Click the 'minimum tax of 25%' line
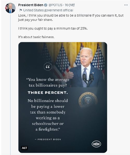 (x=53, y=28)
